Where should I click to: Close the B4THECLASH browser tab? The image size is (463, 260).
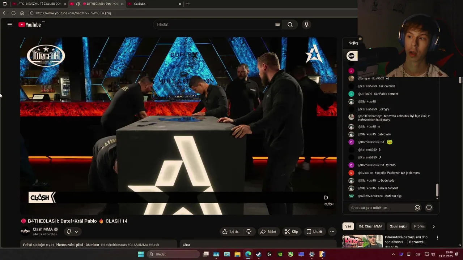coord(122,4)
